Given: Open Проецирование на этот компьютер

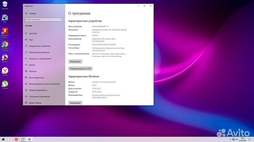Looking at the screenshot, I should point(44,84).
